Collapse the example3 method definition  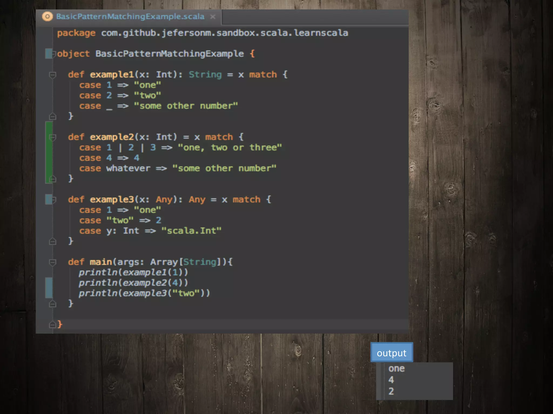click(53, 200)
